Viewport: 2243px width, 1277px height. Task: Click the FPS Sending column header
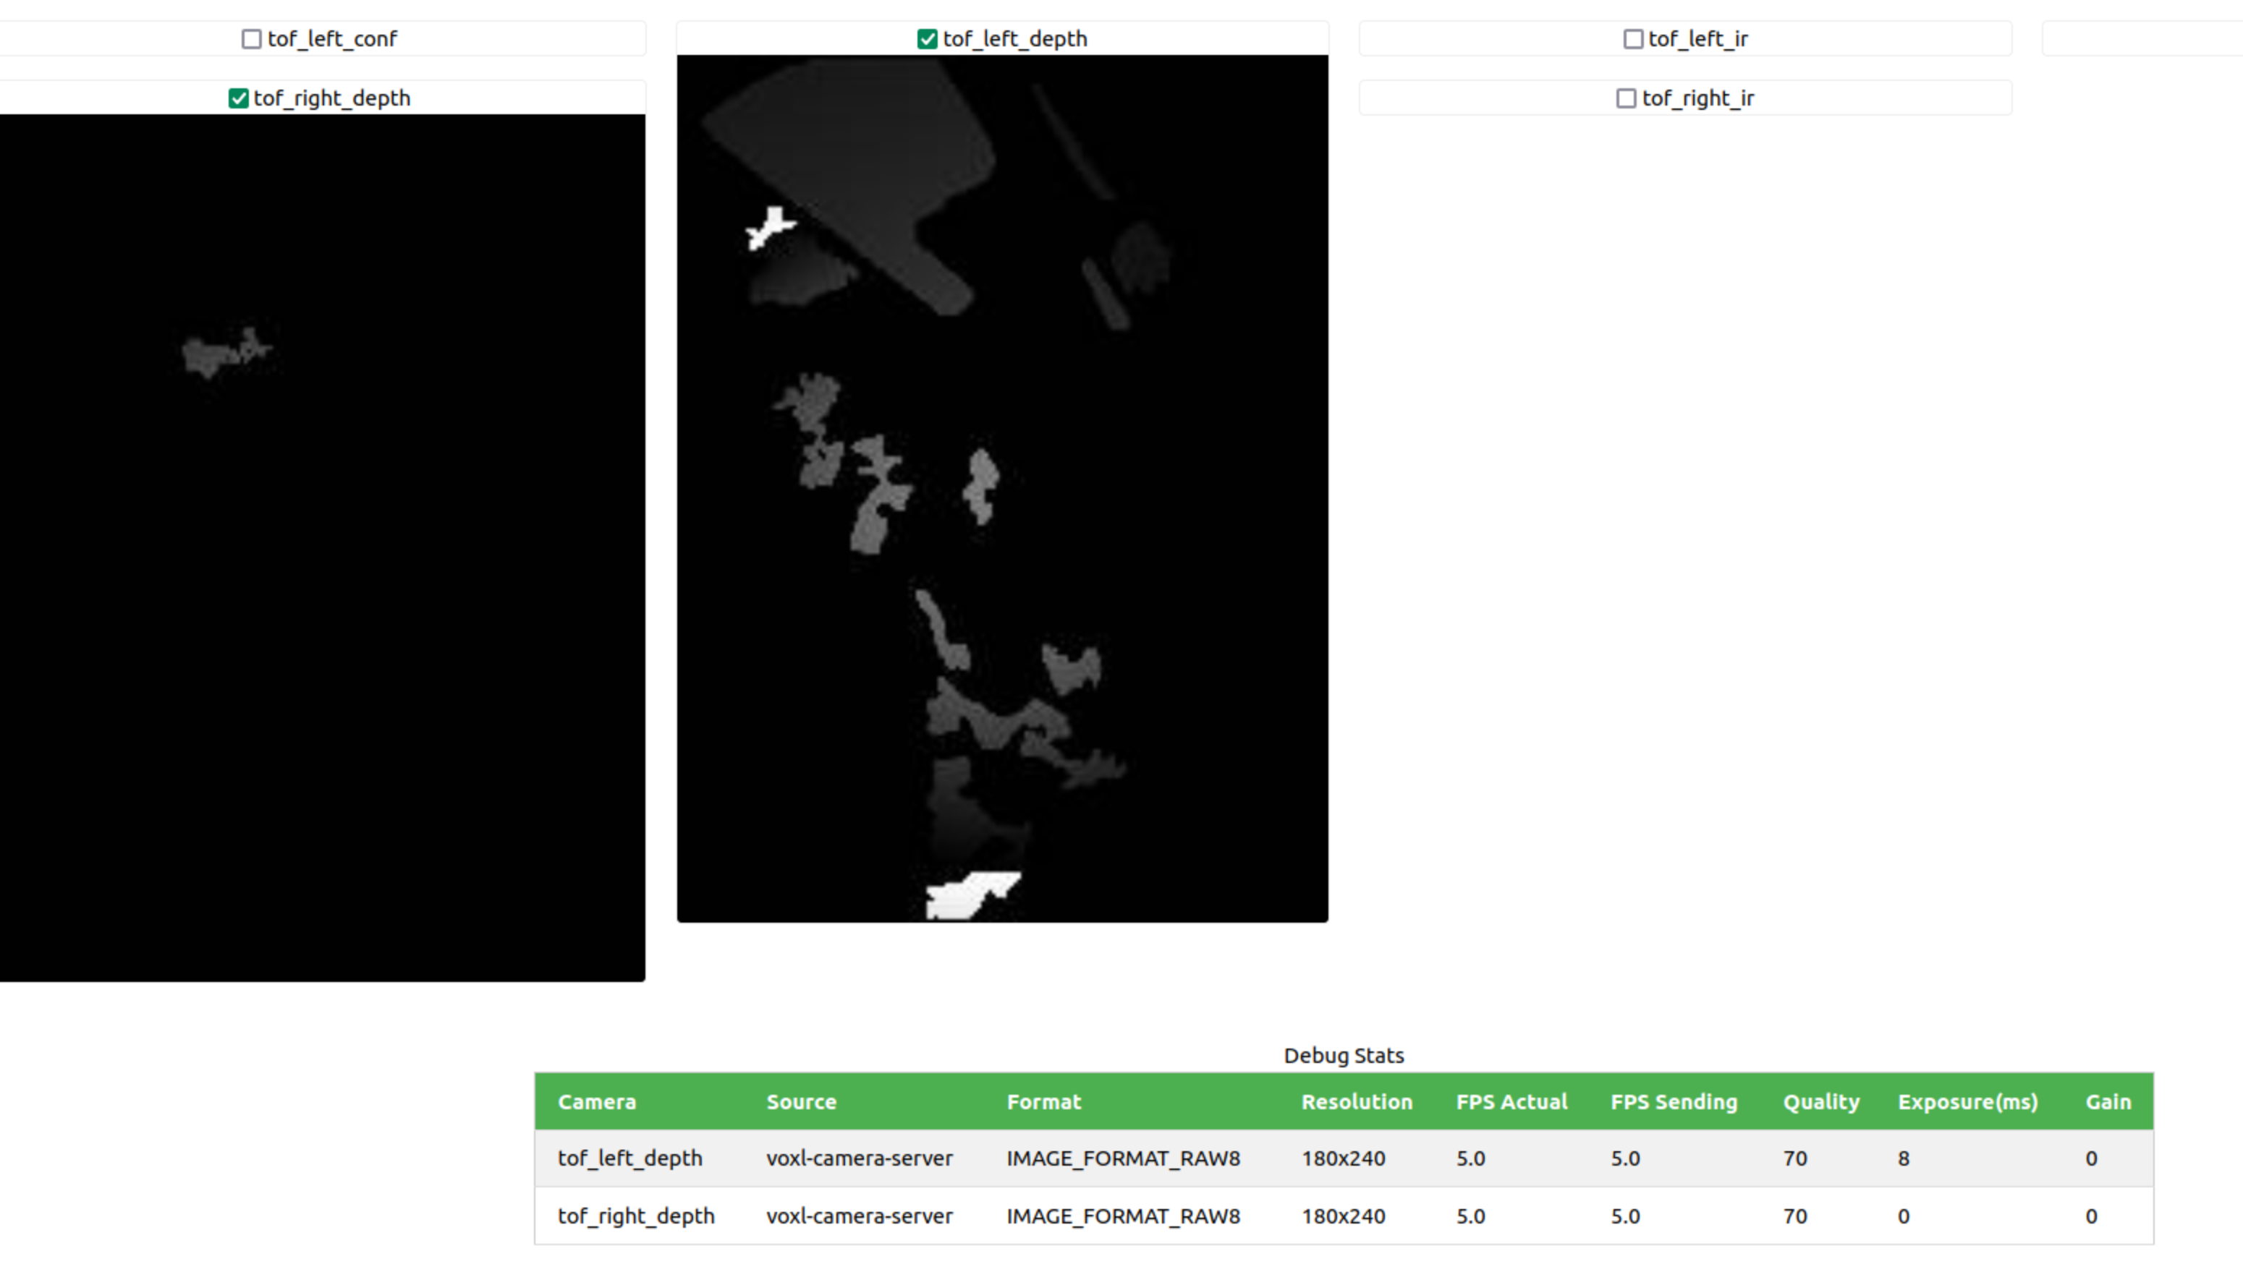tap(1674, 1101)
